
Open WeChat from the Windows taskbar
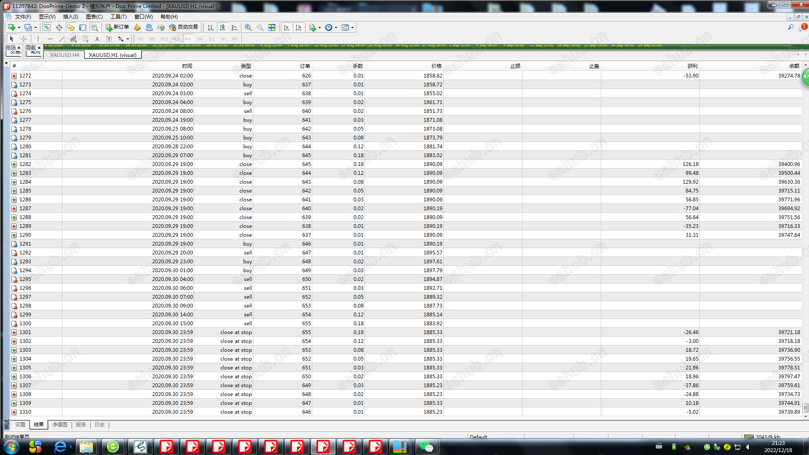426,447
